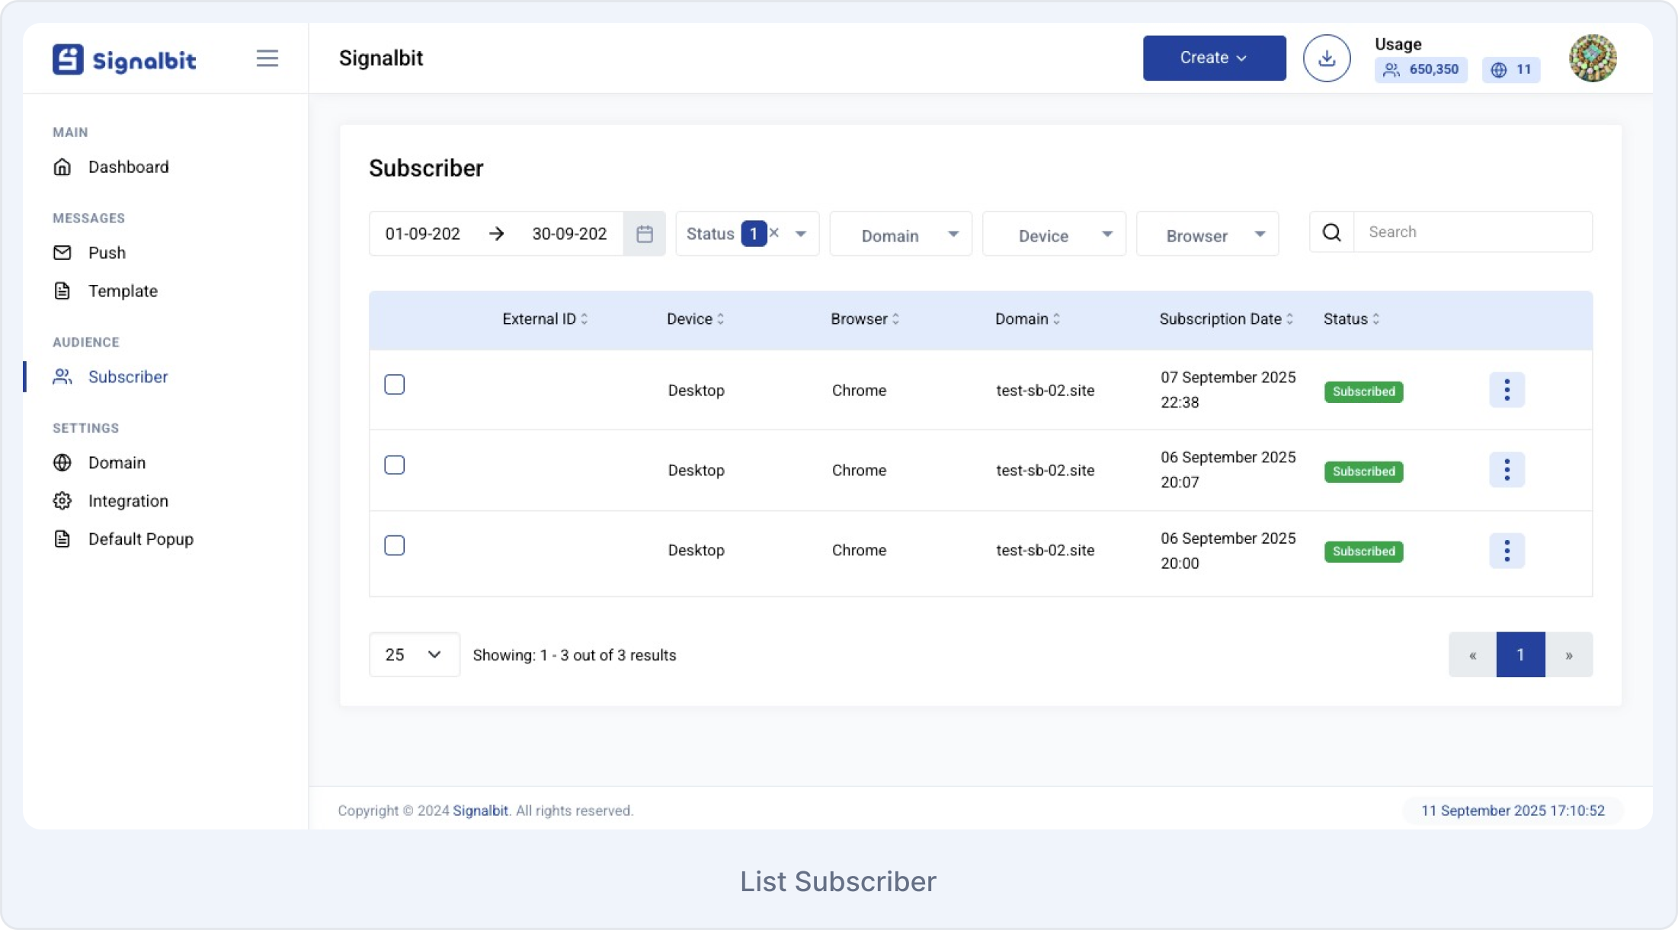Screen dimensions: 1678x930
Task: Open Default Popup settings
Action: (63, 539)
